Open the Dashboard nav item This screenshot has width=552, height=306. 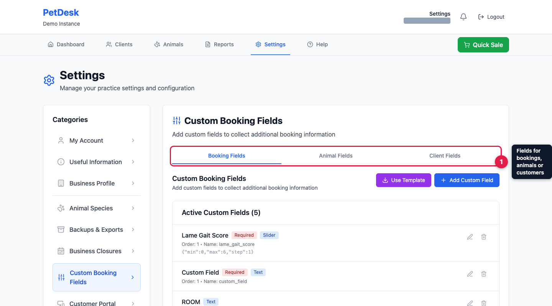click(66, 44)
